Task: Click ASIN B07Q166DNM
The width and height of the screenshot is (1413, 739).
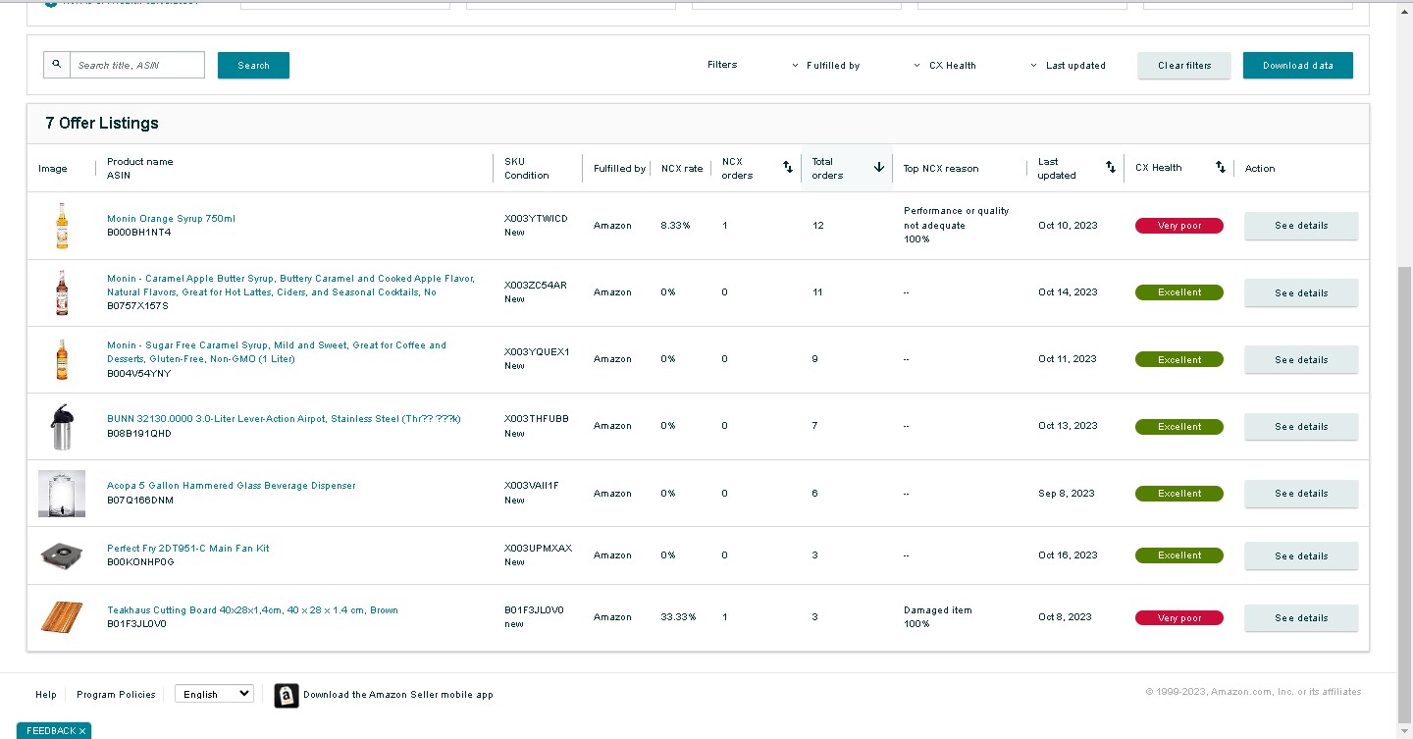Action: coord(140,500)
